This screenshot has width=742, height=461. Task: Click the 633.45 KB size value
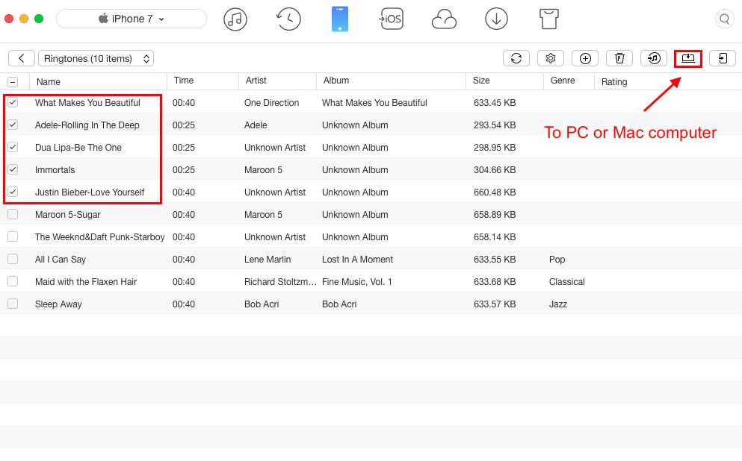pyautogui.click(x=495, y=102)
